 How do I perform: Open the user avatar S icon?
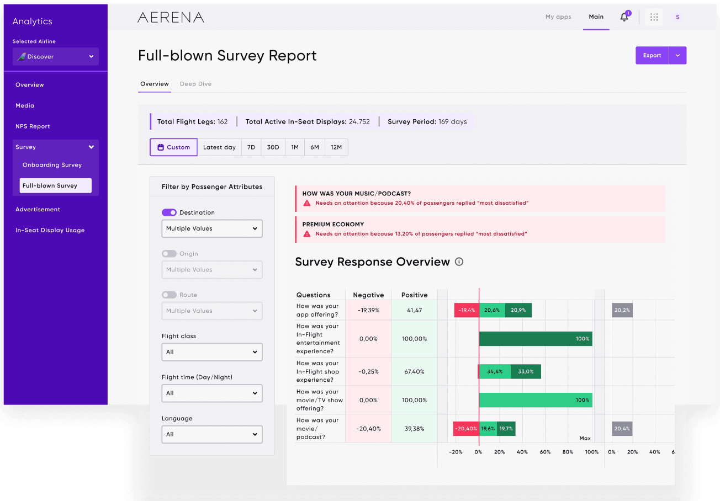click(x=677, y=17)
